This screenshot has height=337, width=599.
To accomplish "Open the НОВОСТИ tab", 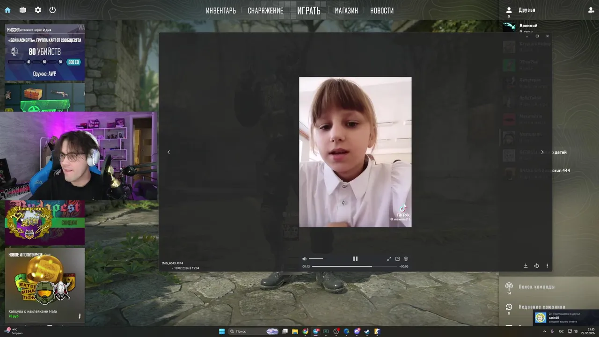I will 382,10.
